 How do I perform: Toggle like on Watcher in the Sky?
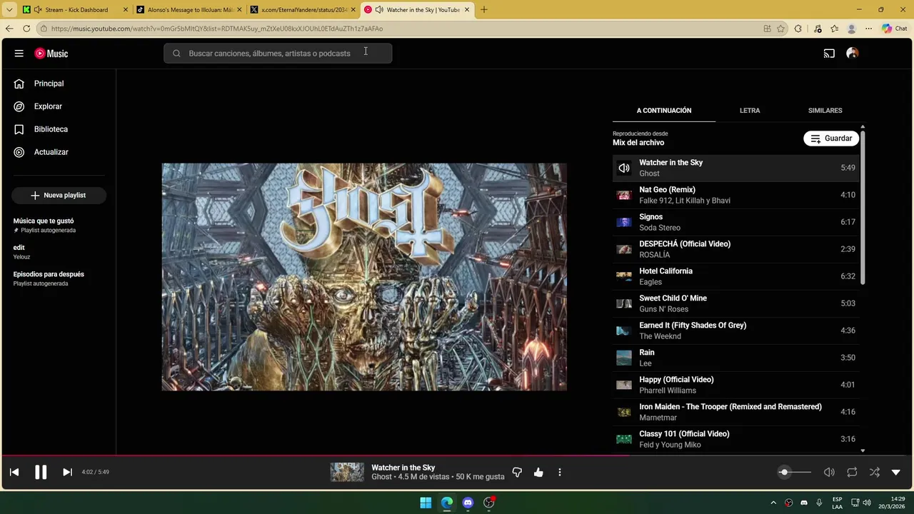click(538, 472)
